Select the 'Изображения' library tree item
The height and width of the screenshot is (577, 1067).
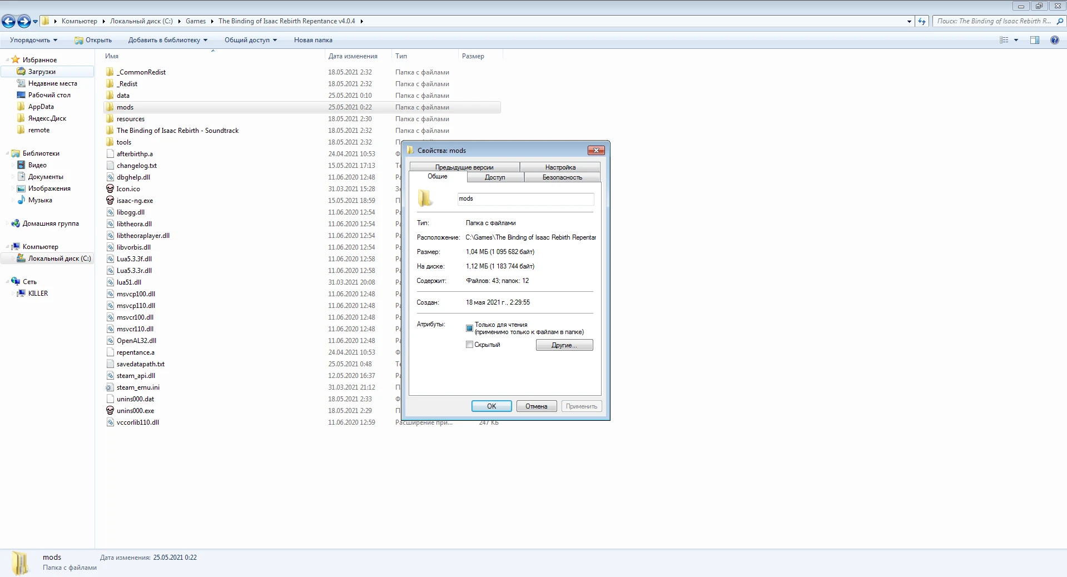pos(49,188)
